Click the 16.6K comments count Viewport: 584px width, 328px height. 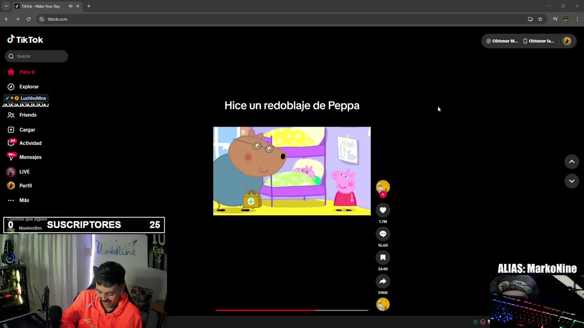pos(383,246)
